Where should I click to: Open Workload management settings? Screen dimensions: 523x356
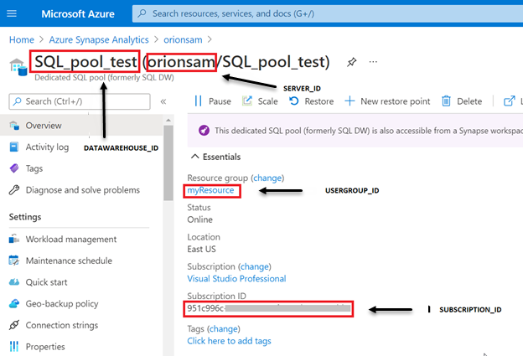tap(70, 239)
